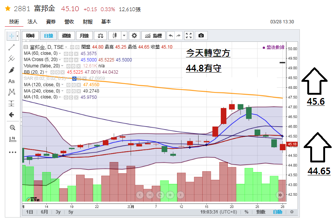334x222 pixels.
Task: Select the 日線 daily interval
Action: [x=49, y=36]
